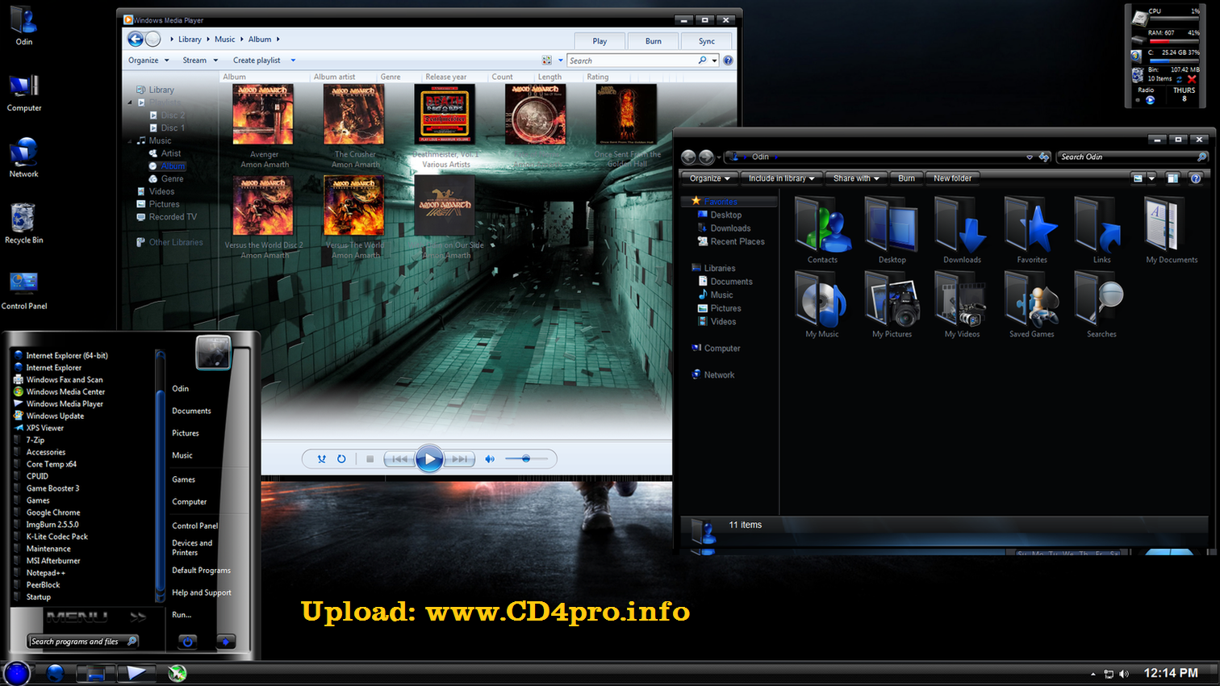This screenshot has width=1220, height=686.
Task: Select Devices and Printers in Start menu
Action: [x=192, y=548]
